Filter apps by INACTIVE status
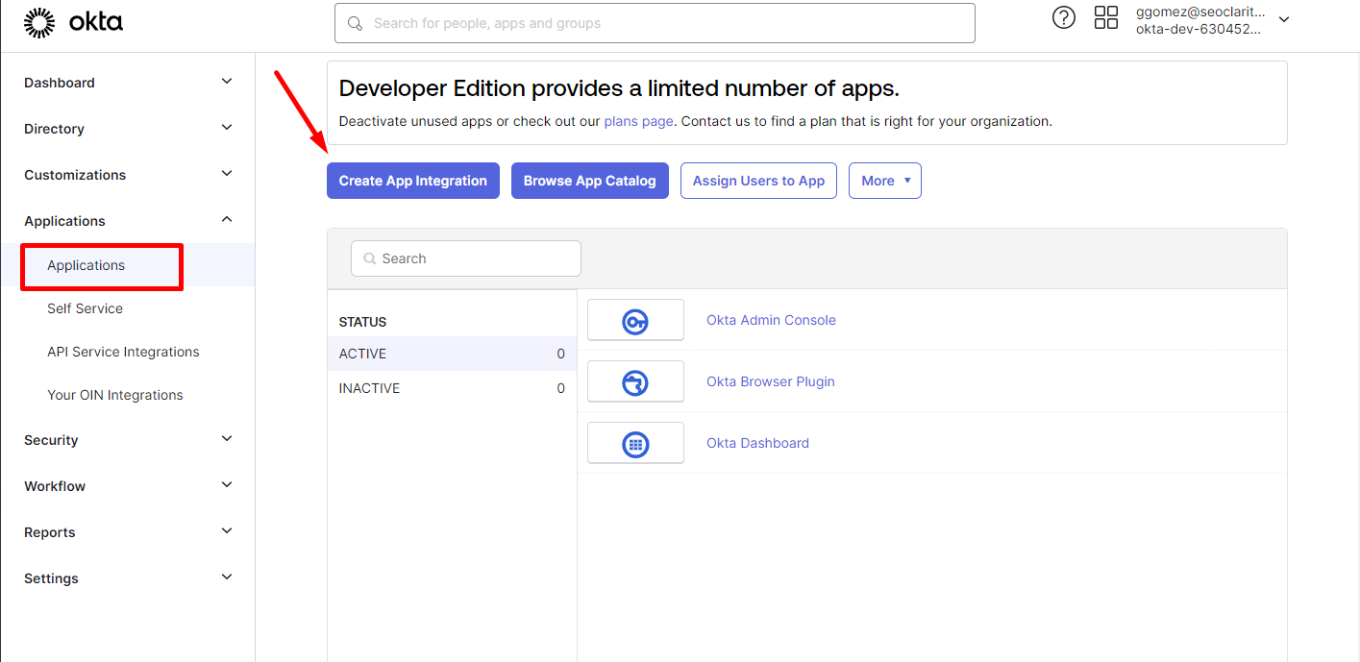1360x662 pixels. pos(369,388)
